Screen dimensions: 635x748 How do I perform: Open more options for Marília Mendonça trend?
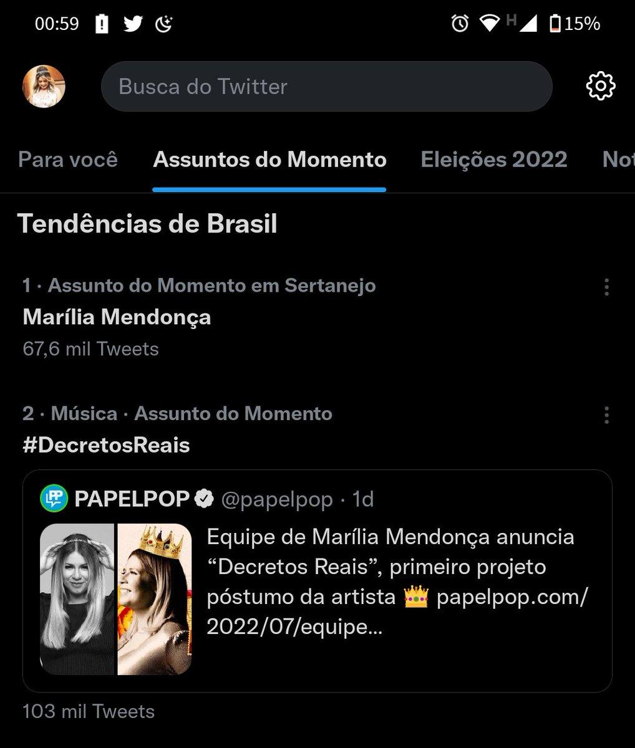tap(606, 287)
